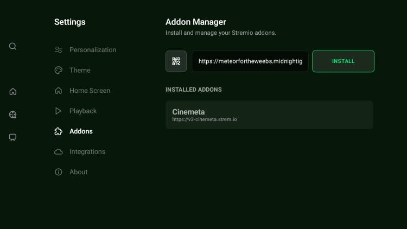Open Personalization settings

pyautogui.click(x=85, y=50)
